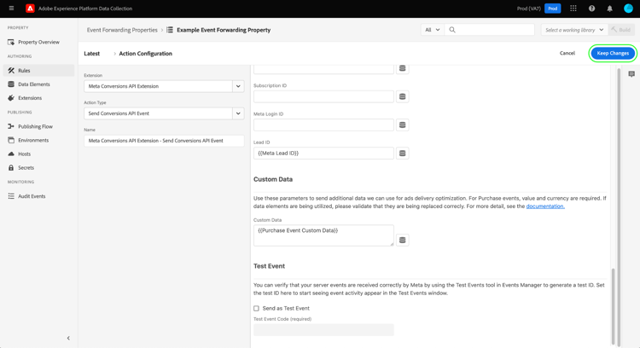Click the Build button
The image size is (640, 348).
pyautogui.click(x=621, y=30)
